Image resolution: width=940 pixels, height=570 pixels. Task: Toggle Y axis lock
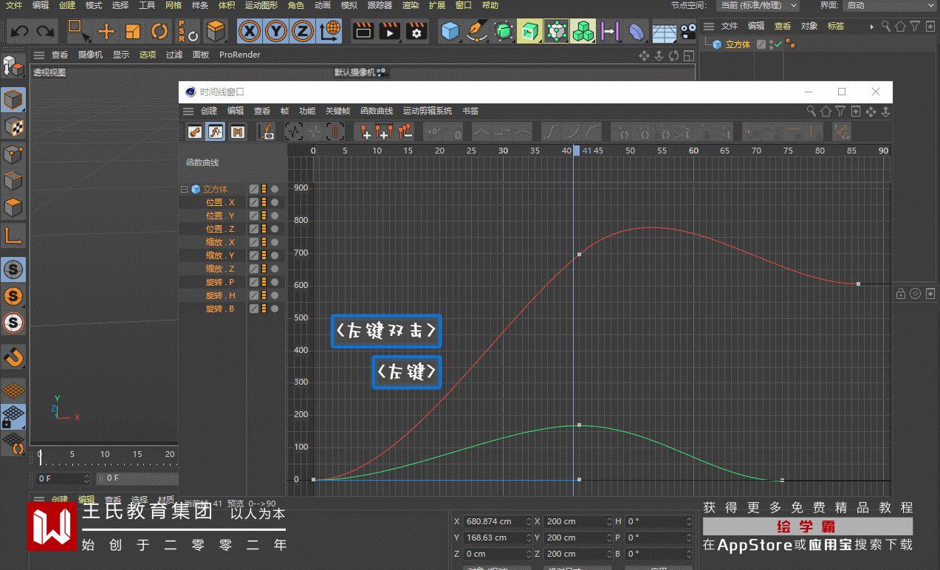coord(276,31)
